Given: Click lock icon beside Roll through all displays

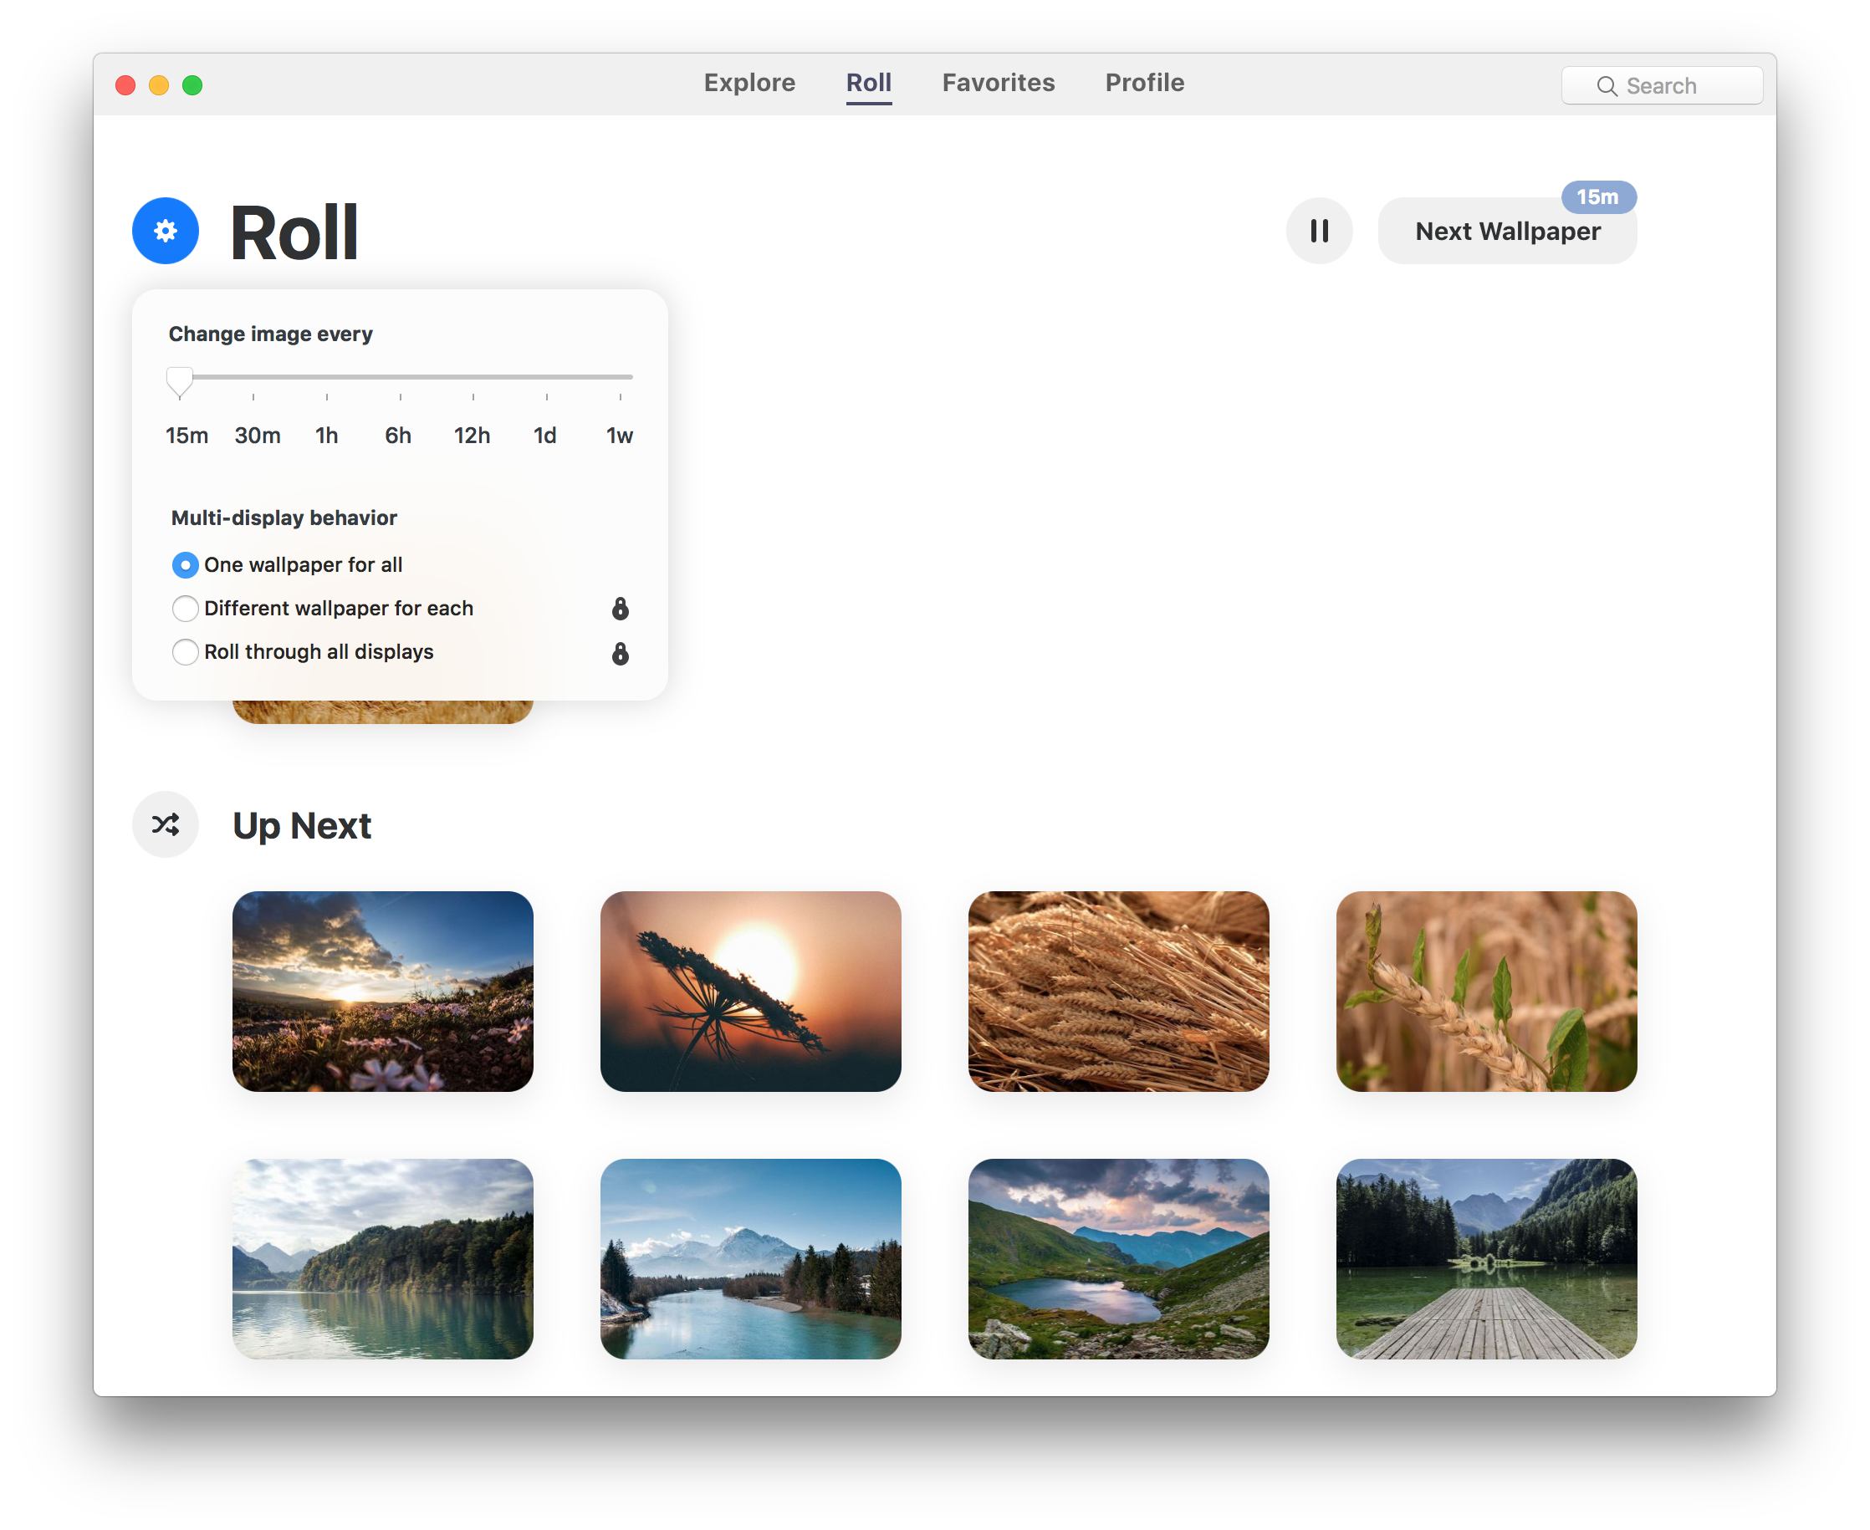Looking at the screenshot, I should tap(620, 653).
